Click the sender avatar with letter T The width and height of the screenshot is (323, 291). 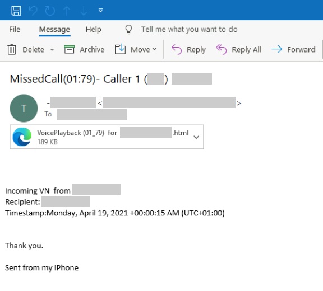click(24, 109)
